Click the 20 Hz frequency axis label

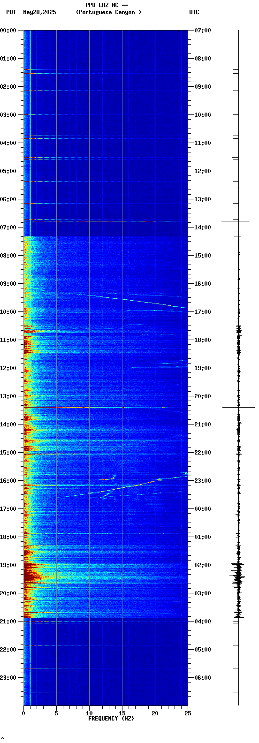pyautogui.click(x=155, y=713)
